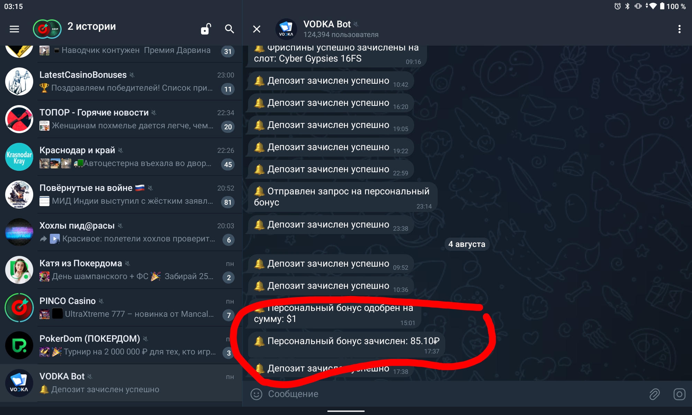Open chat search magnifier
Image resolution: width=692 pixels, height=415 pixels.
(229, 29)
